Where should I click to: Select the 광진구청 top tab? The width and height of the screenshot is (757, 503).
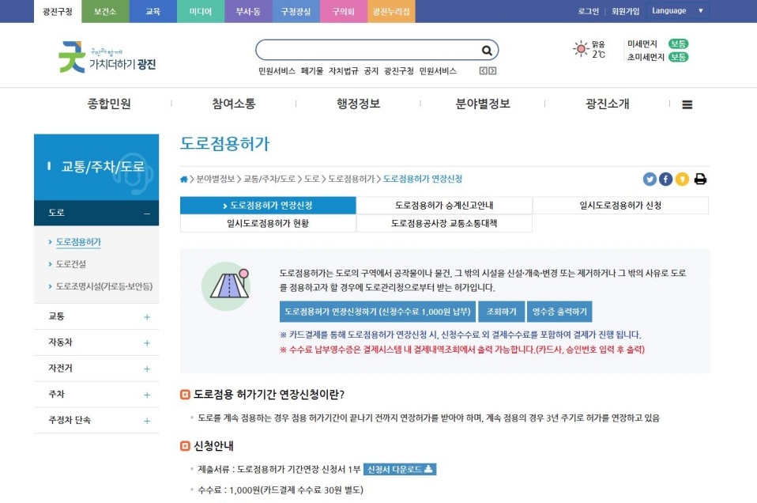(58, 12)
